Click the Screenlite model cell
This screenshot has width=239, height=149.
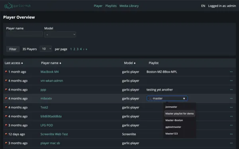click(x=129, y=134)
